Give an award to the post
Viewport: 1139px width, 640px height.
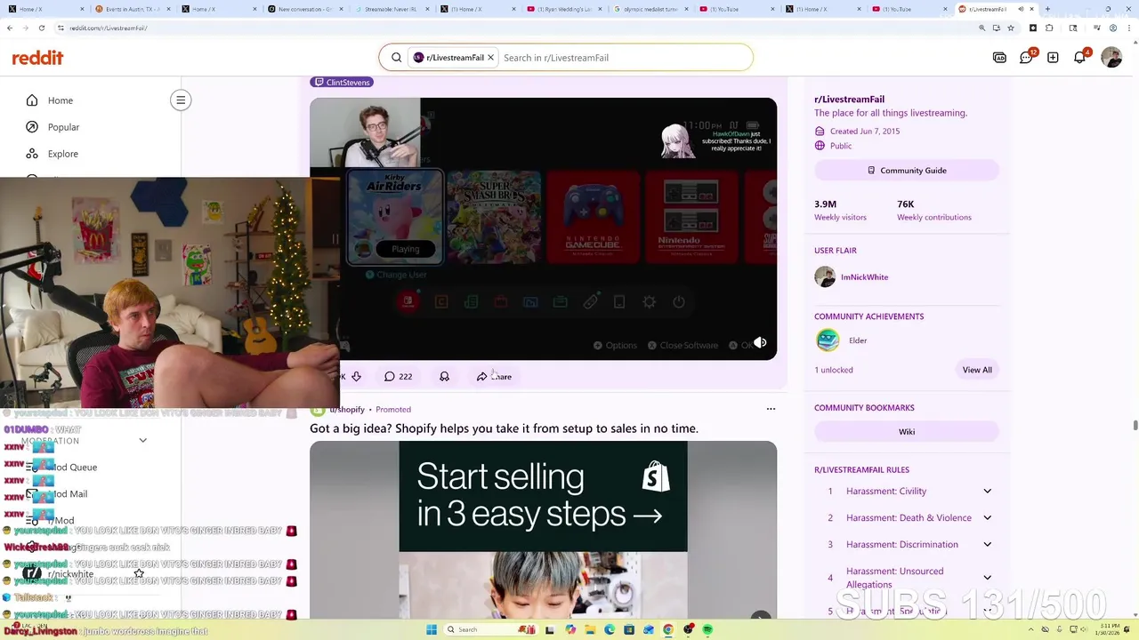[444, 377]
